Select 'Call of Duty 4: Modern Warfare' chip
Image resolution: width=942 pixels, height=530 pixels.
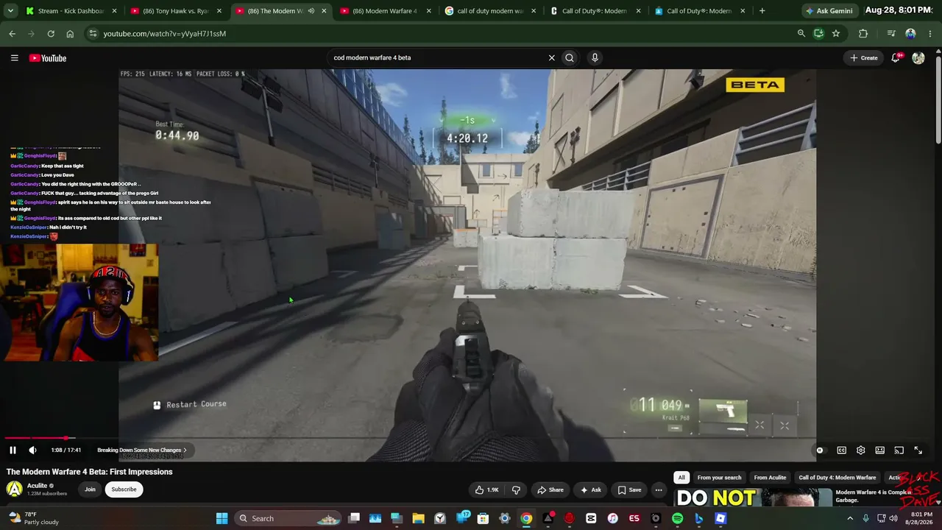point(837,478)
